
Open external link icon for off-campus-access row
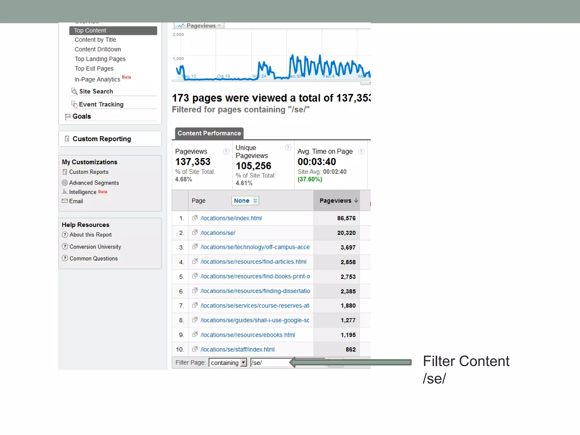tap(195, 247)
